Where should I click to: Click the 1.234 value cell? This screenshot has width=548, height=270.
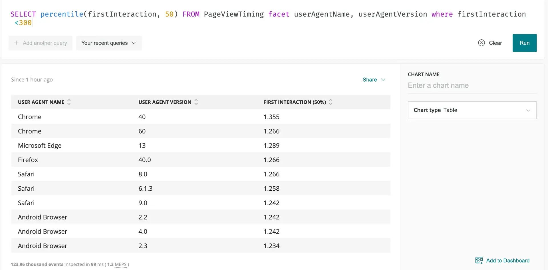pos(271,246)
